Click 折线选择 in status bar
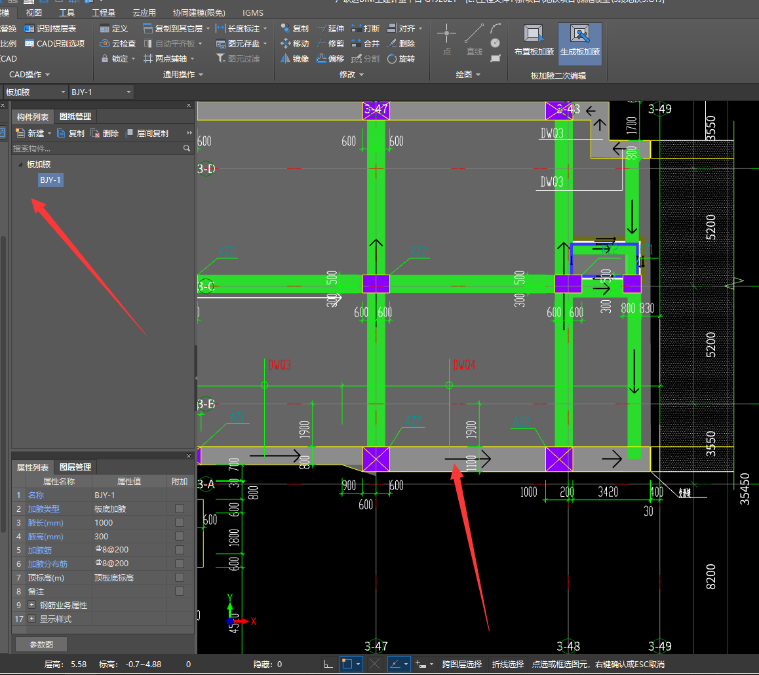This screenshot has width=759, height=675. point(508,664)
